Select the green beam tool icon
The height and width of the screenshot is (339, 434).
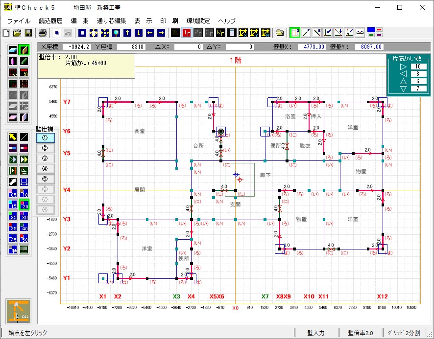[24, 61]
